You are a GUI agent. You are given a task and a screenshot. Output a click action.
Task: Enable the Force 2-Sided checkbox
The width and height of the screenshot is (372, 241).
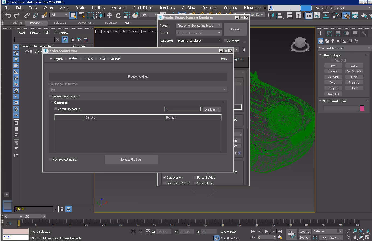click(x=195, y=178)
